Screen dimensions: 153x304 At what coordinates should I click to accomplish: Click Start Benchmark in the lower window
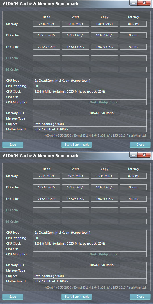(76, 297)
